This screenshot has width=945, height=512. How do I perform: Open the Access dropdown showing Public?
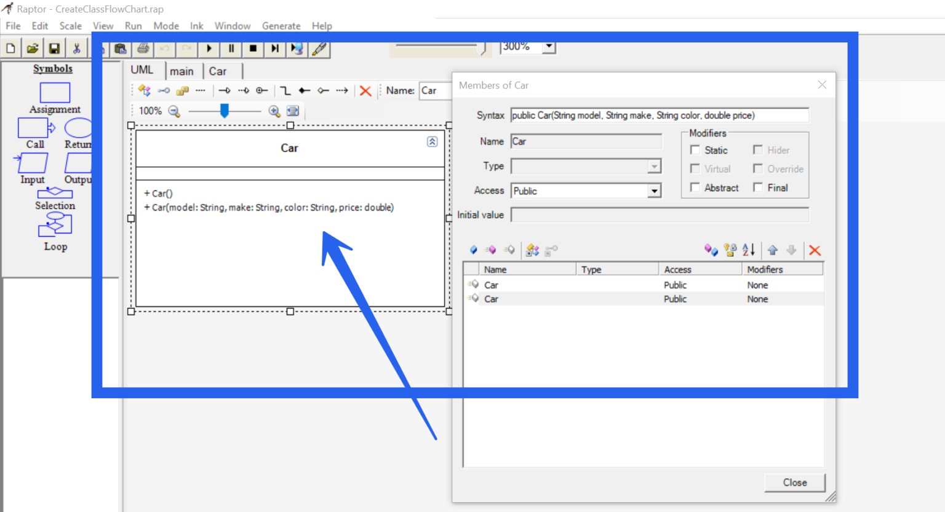654,191
